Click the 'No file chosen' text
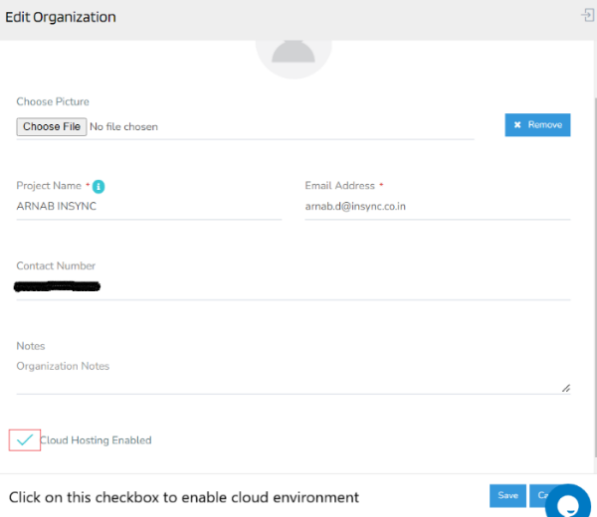The width and height of the screenshot is (597, 517). tap(123, 127)
